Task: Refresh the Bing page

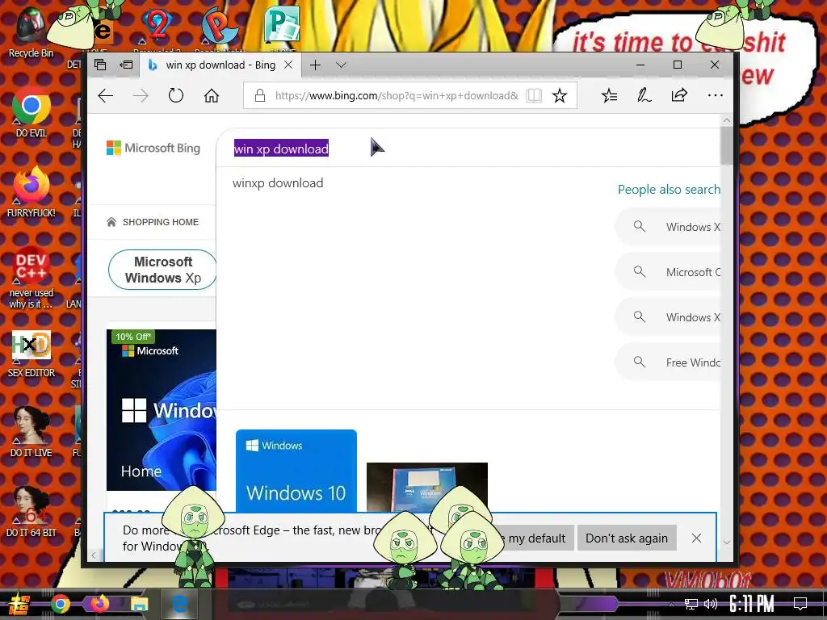Action: pyautogui.click(x=175, y=95)
